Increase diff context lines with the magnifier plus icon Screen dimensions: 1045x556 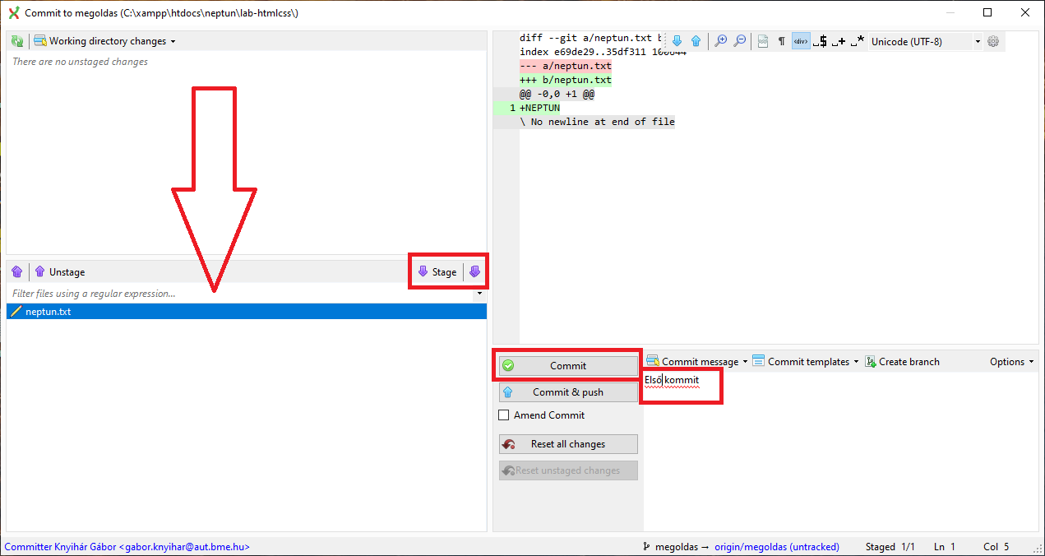[721, 41]
